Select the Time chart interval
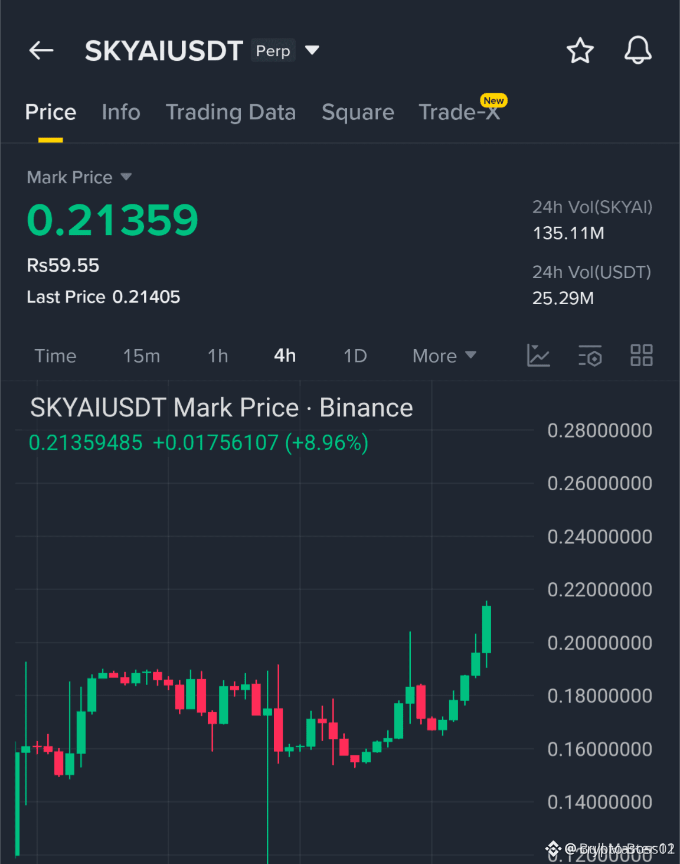This screenshot has height=864, width=680. 55,356
